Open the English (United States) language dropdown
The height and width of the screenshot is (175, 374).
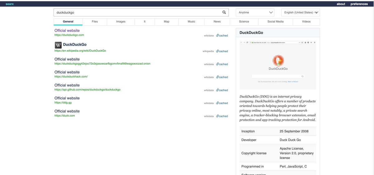[x=300, y=12]
